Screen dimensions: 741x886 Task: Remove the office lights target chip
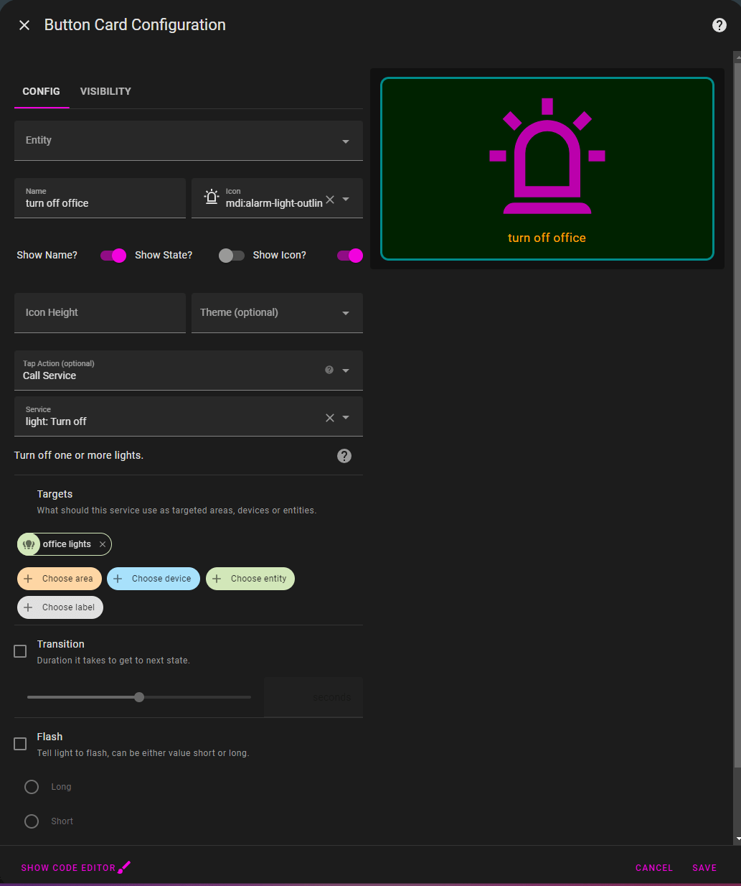[x=103, y=544]
